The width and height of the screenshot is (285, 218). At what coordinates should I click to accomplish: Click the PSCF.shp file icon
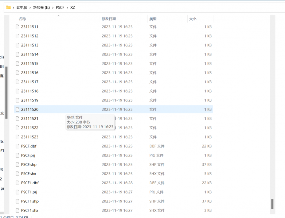tap(17, 165)
